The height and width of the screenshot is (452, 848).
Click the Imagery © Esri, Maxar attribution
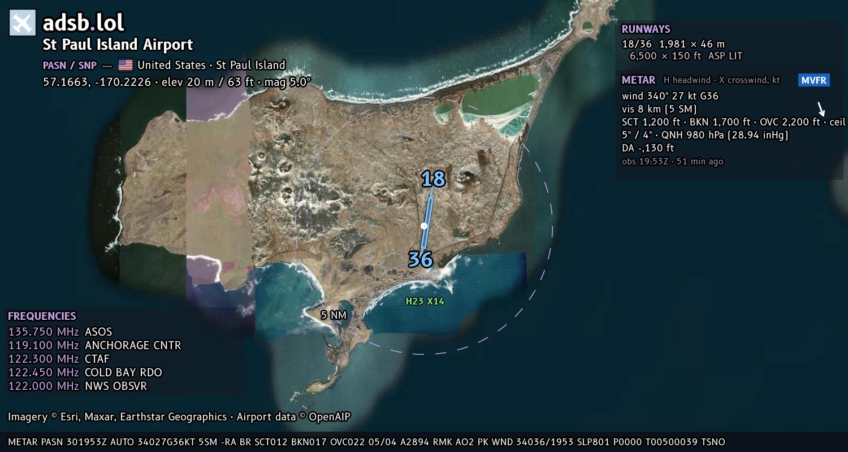click(x=117, y=417)
